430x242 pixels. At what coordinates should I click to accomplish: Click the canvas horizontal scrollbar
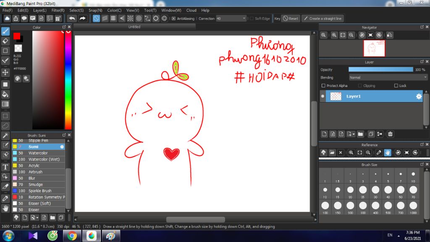coord(196,219)
